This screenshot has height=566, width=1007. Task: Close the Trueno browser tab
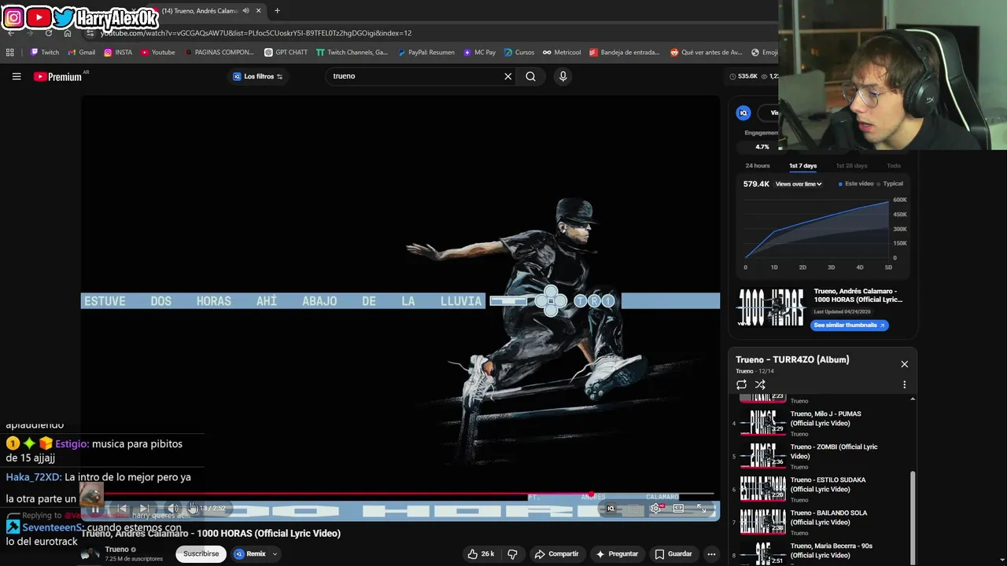(x=260, y=11)
